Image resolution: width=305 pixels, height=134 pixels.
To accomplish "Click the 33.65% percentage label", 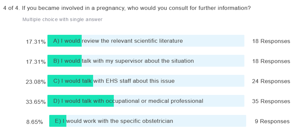I will click(x=36, y=102).
